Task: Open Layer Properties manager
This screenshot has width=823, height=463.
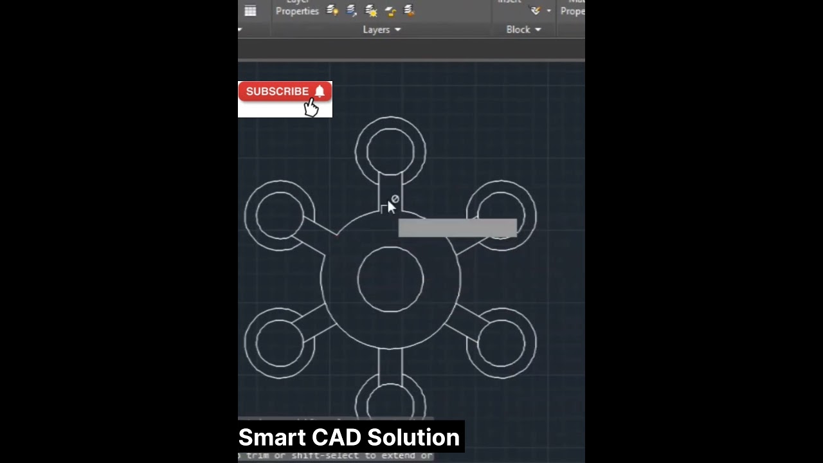Action: [x=297, y=8]
